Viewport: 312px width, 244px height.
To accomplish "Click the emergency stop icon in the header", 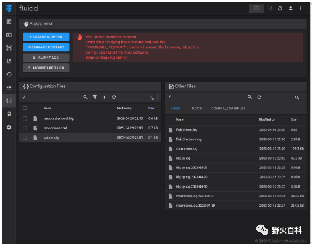I will coord(270,8).
